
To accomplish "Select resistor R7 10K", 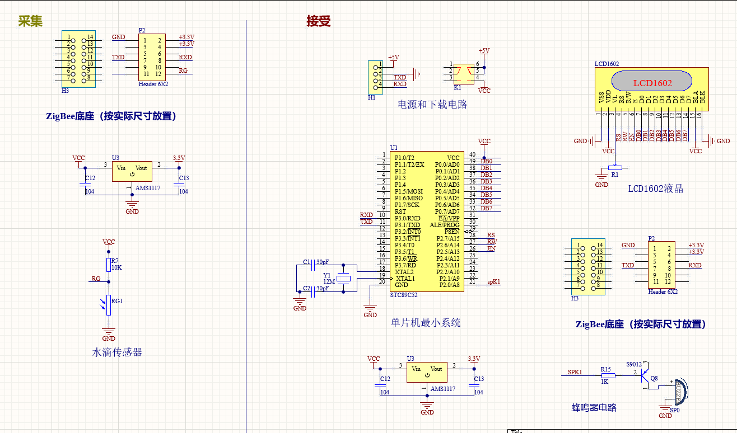I will [109, 265].
